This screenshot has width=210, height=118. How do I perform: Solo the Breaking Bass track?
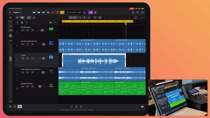[x=28, y=30]
